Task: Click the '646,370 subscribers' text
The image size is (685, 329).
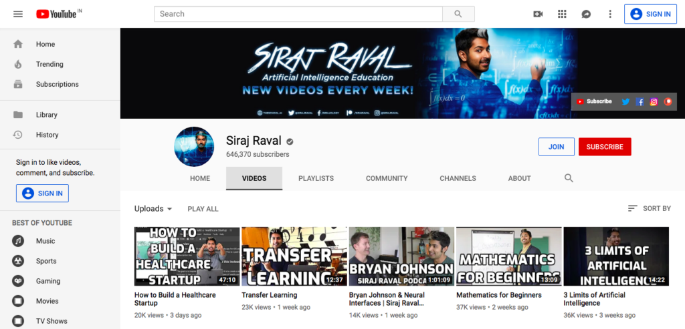Action: [258, 154]
